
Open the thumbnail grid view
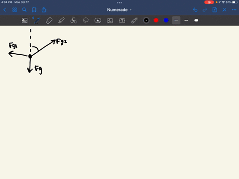coord(14,10)
